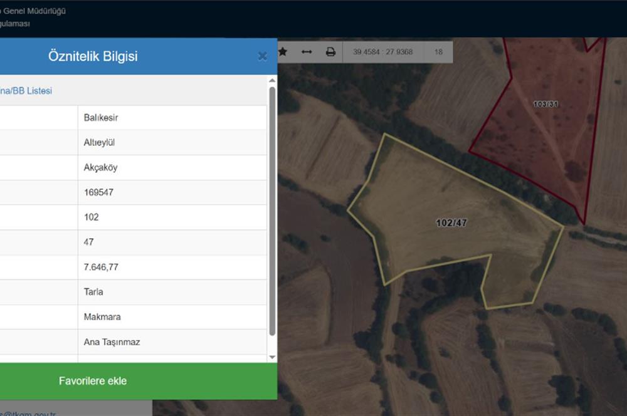Select the distance measure arrow tool
The image size is (627, 416).
click(x=307, y=52)
